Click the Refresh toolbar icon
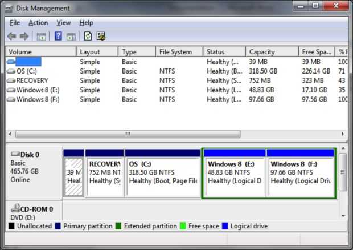Screen dimensions: 353x250 click(88, 36)
